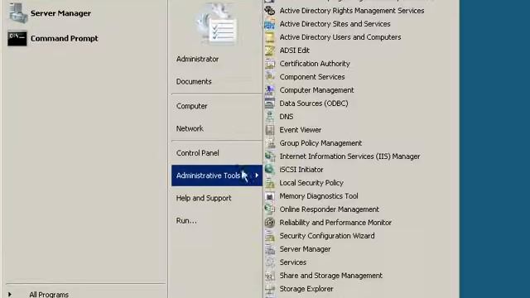Choose the Event Viewer label
Screen dimensions: 530x298
[300, 130]
